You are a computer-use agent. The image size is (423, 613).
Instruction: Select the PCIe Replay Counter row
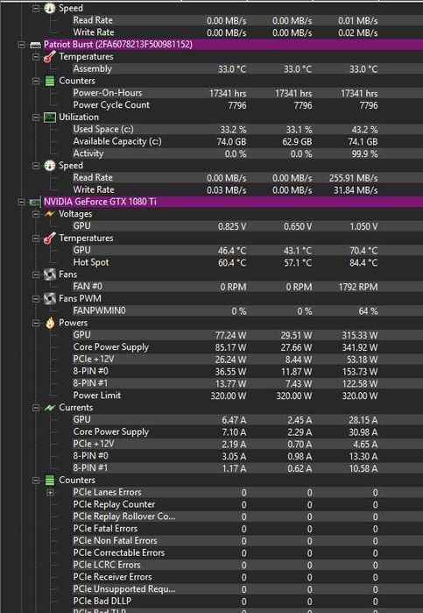[x=247, y=504]
